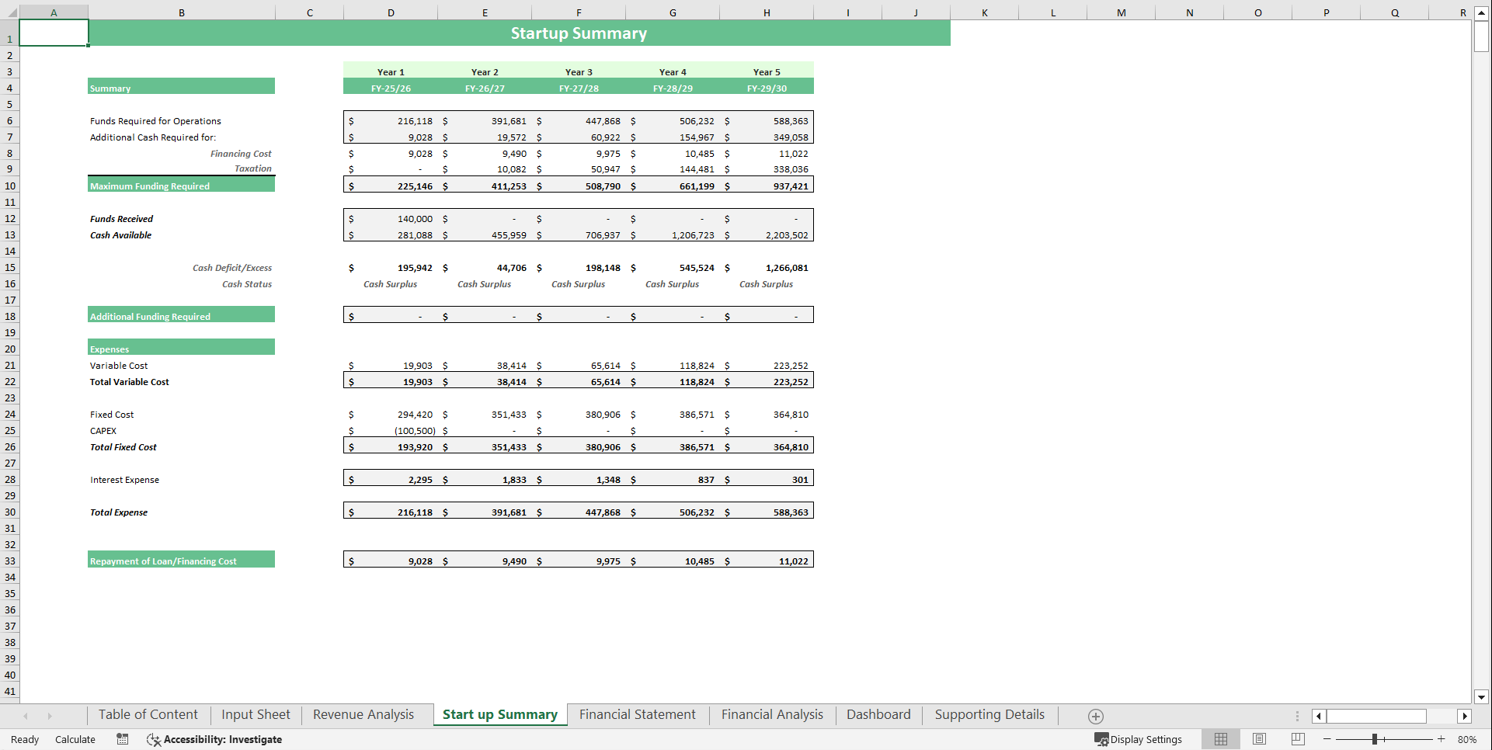Open Display Settings in the status bar
This screenshot has width=1492, height=750.
click(x=1139, y=739)
